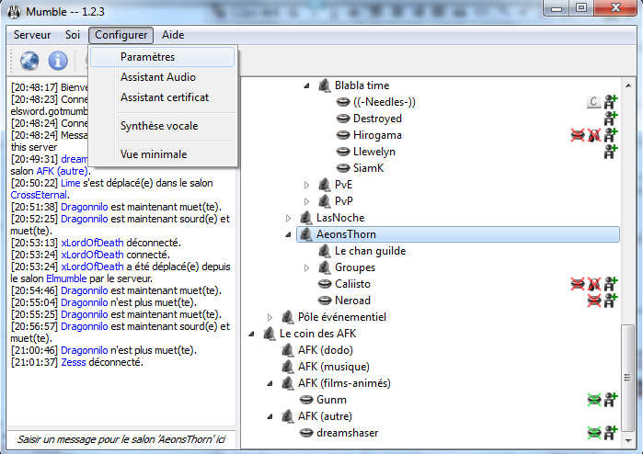Collapse the AFK (autre) channel
The width and height of the screenshot is (643, 454).
pos(270,416)
